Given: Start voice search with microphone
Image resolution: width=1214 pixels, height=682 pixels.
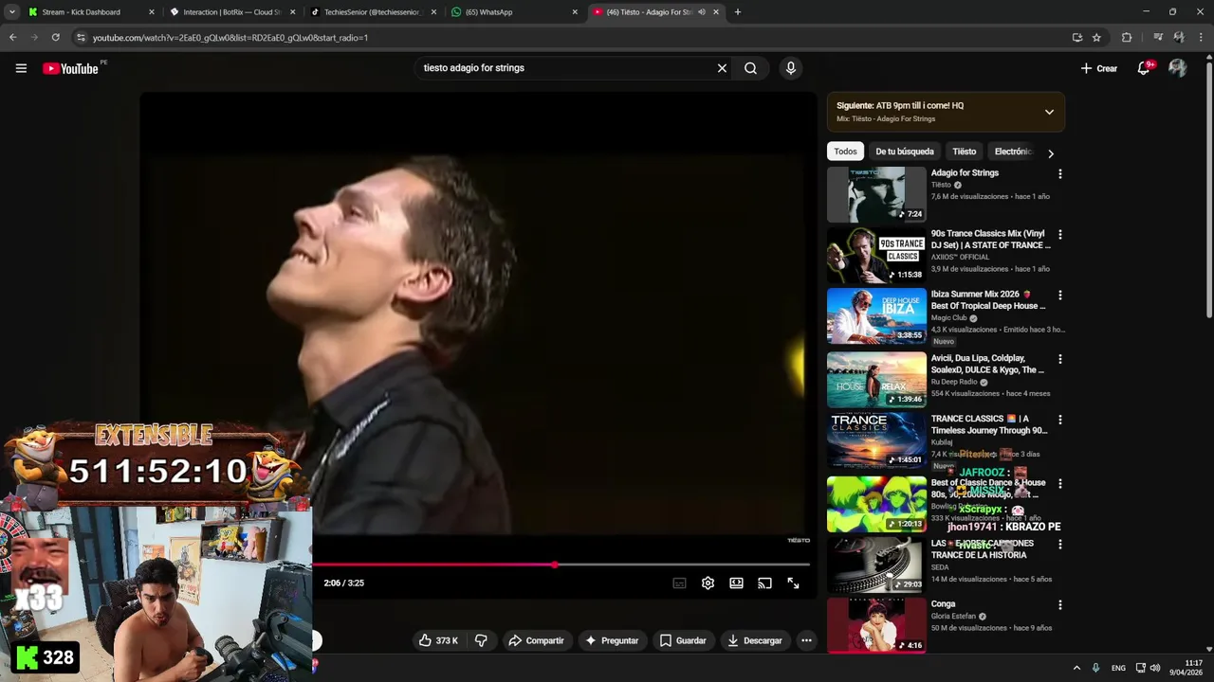Looking at the screenshot, I should (791, 68).
